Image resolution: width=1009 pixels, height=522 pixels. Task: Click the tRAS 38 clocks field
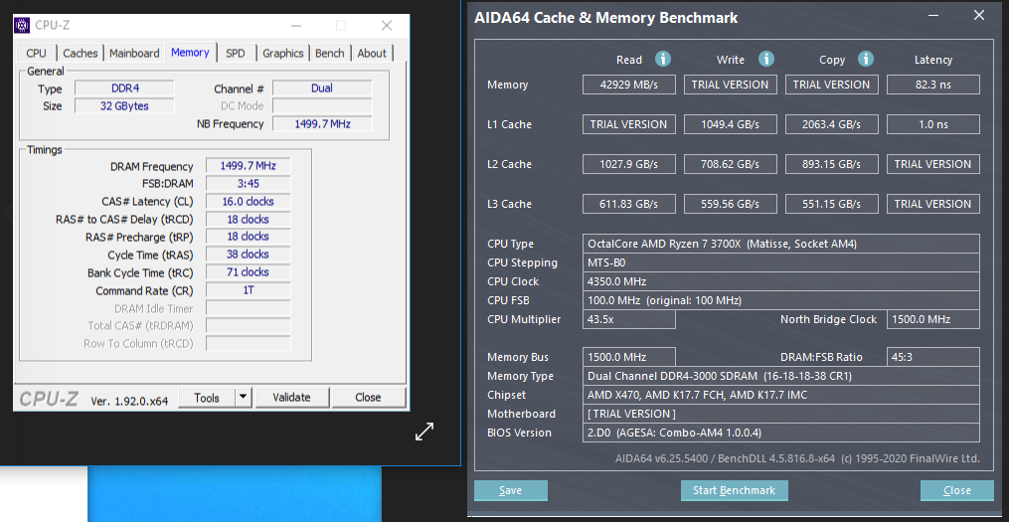[249, 255]
